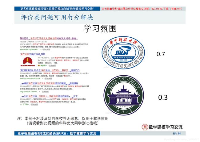
Task: Click the date 2007年1月20日 in first snippet
Action: tap(26, 44)
